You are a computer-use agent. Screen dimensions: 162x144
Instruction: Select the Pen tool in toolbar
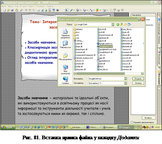71,10
